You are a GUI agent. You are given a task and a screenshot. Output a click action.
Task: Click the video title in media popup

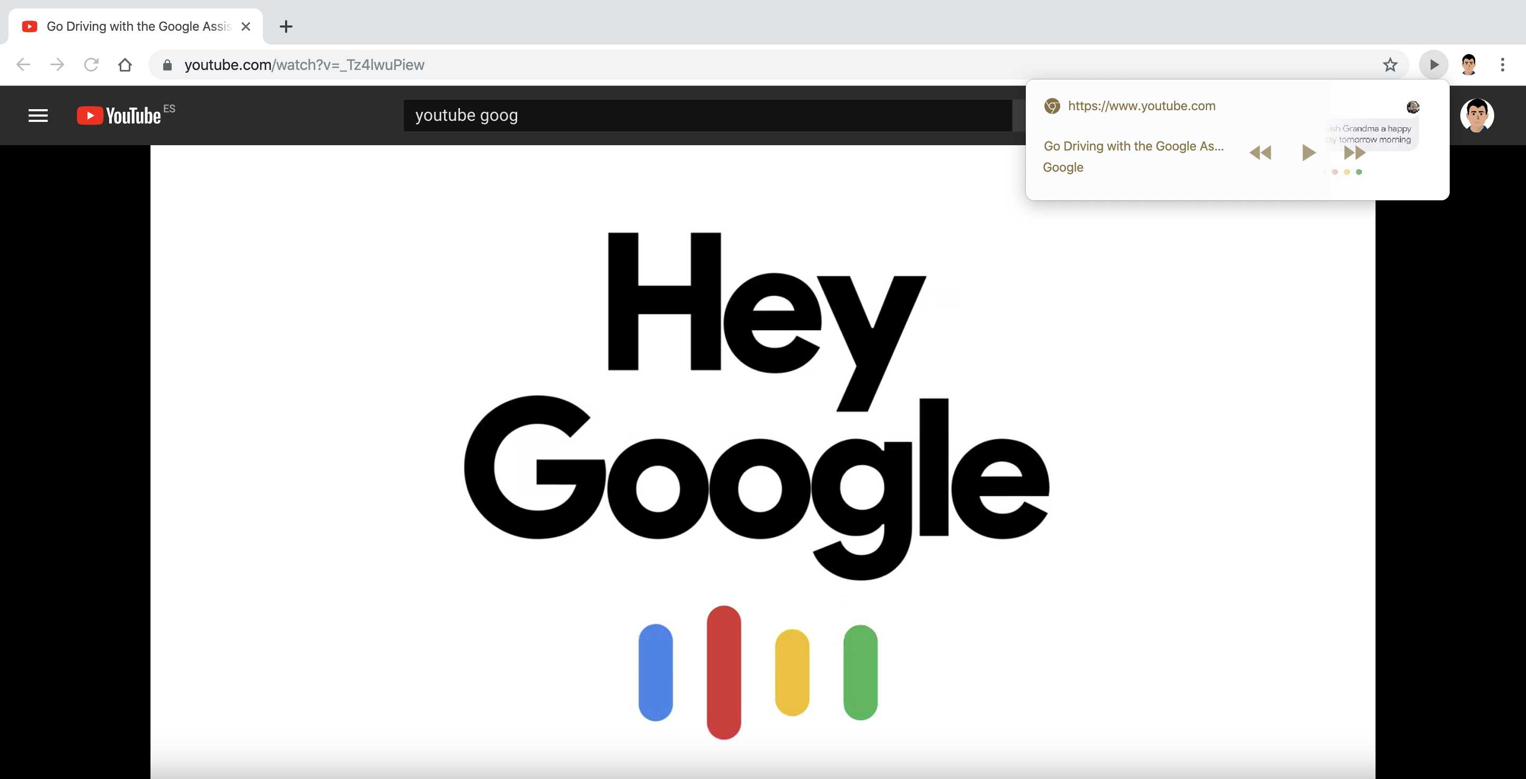pyautogui.click(x=1133, y=146)
